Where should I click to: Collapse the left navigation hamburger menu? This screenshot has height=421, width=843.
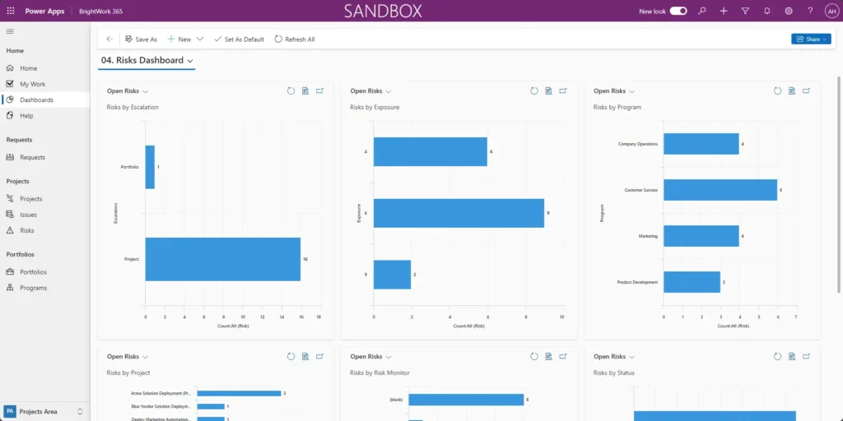tap(11, 31)
